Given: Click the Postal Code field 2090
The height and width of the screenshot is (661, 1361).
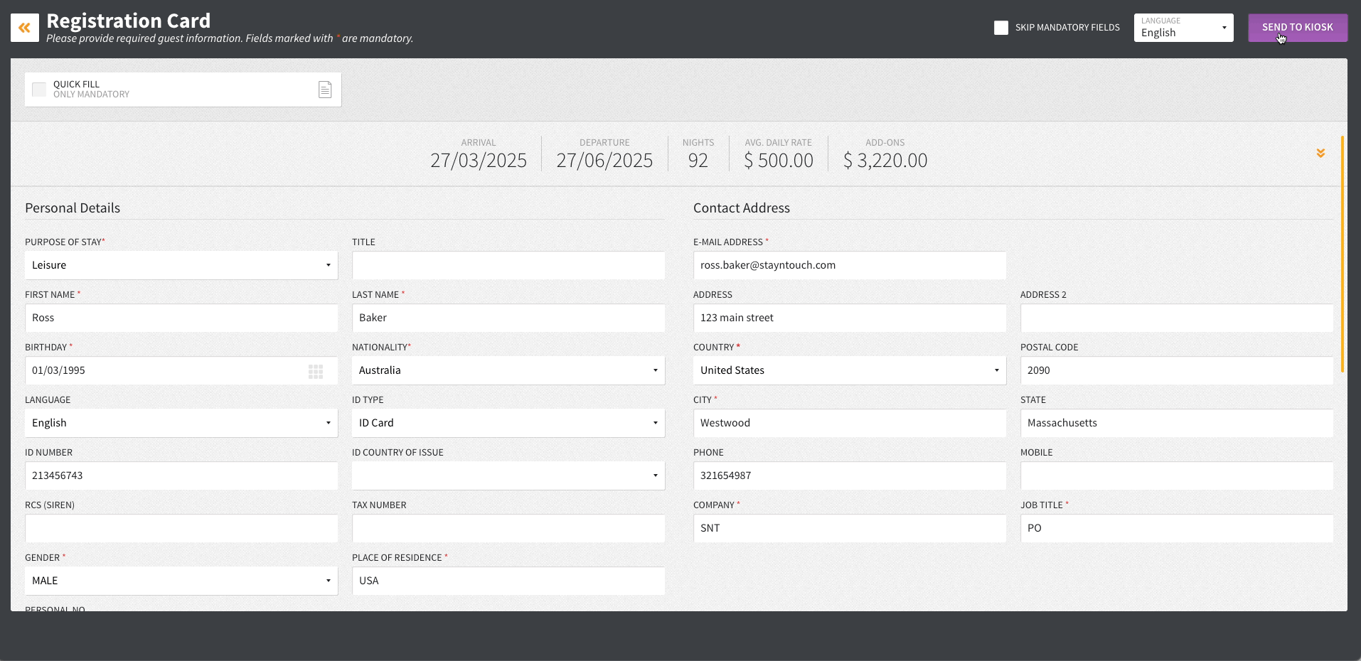Looking at the screenshot, I should 1177,370.
